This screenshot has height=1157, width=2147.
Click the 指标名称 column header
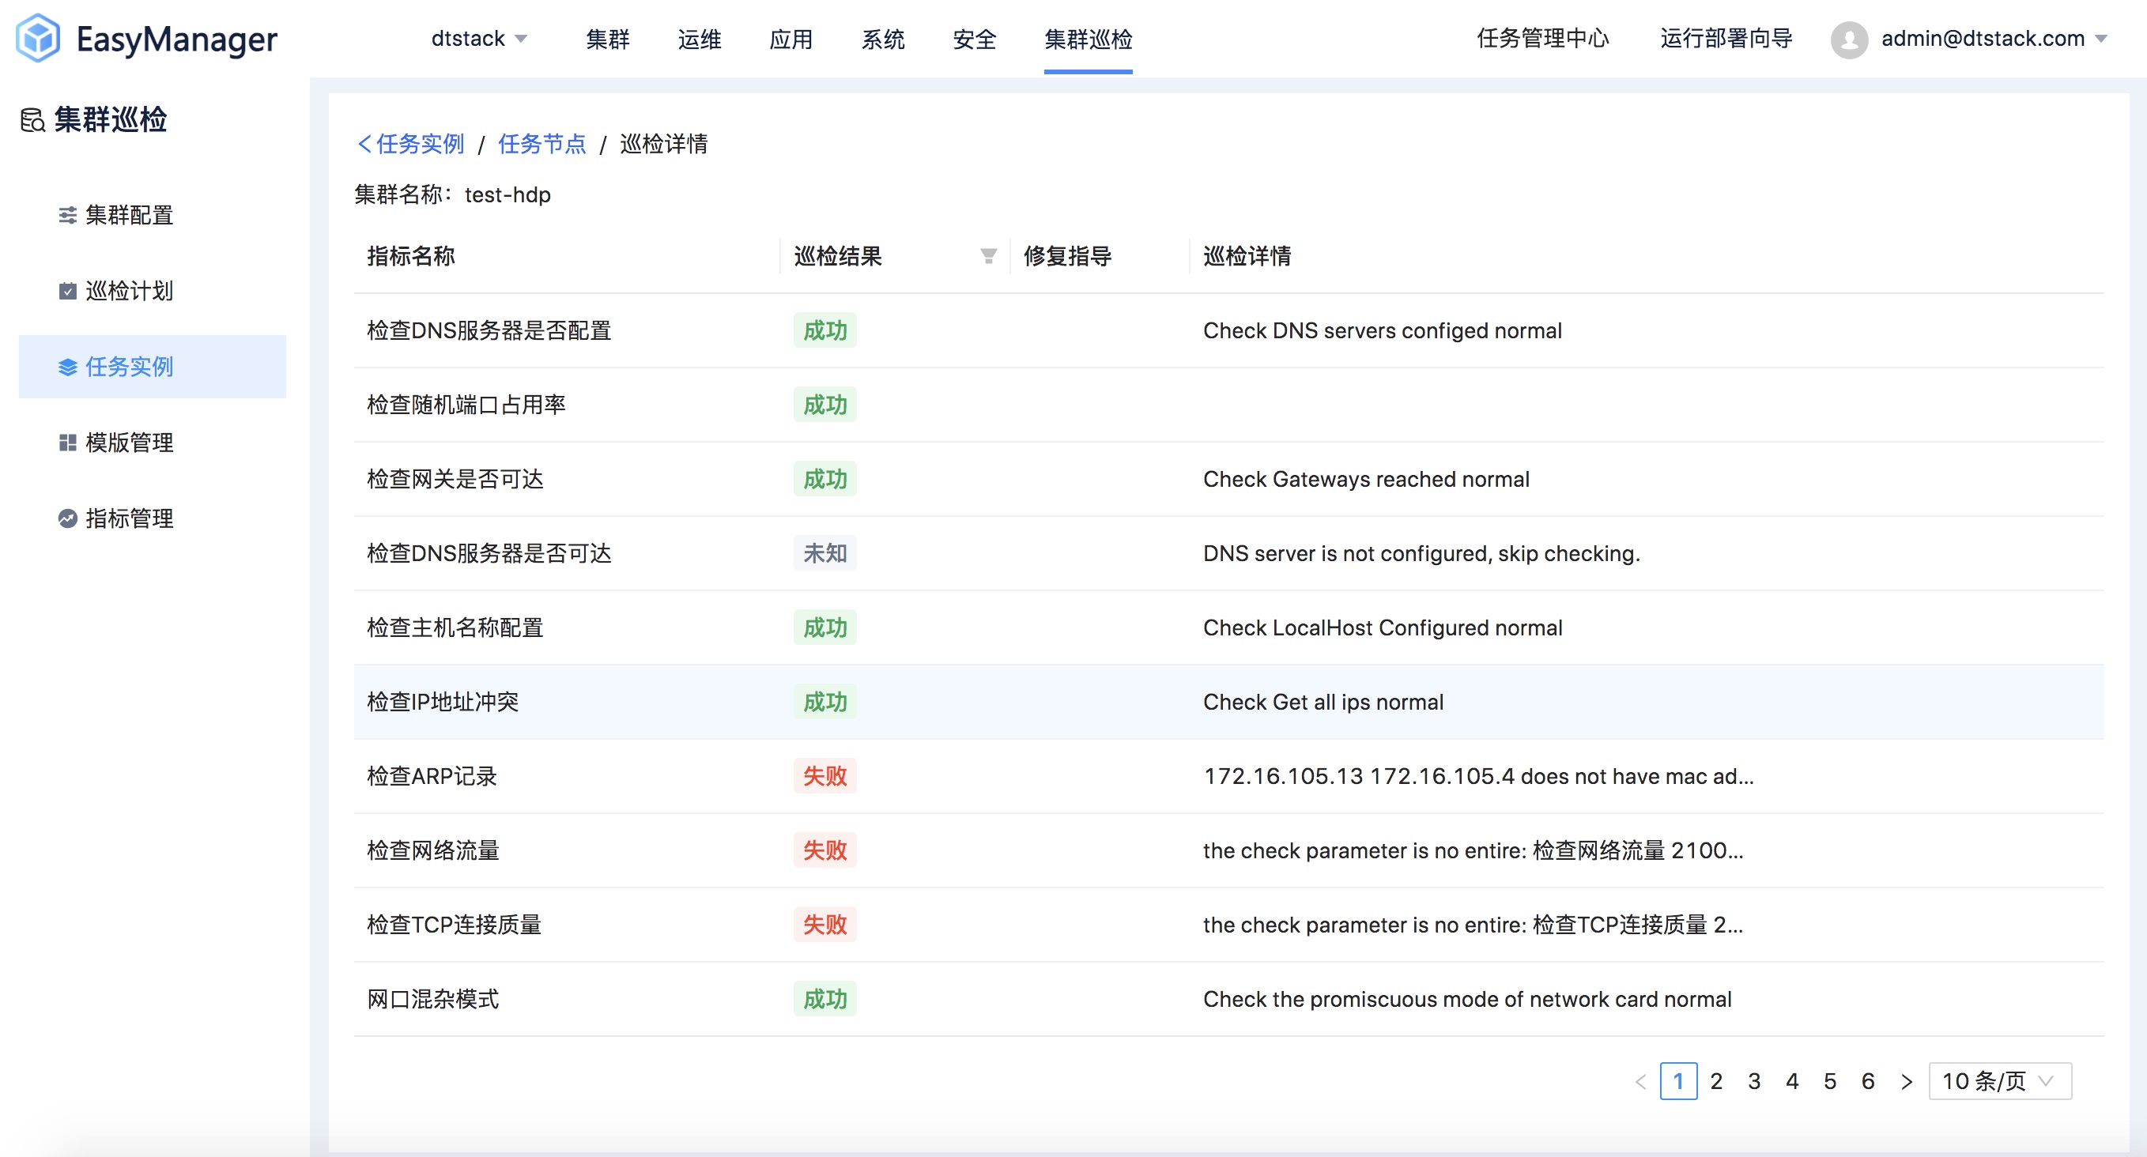coord(411,257)
